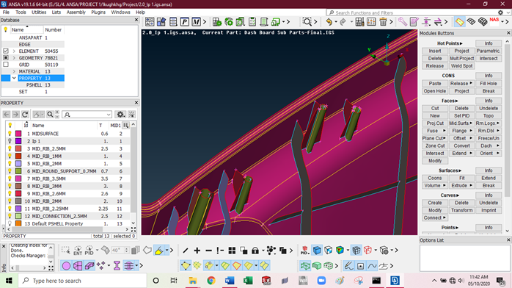Open search settings gear near search bar
The image size is (512, 288).
click(500, 12)
